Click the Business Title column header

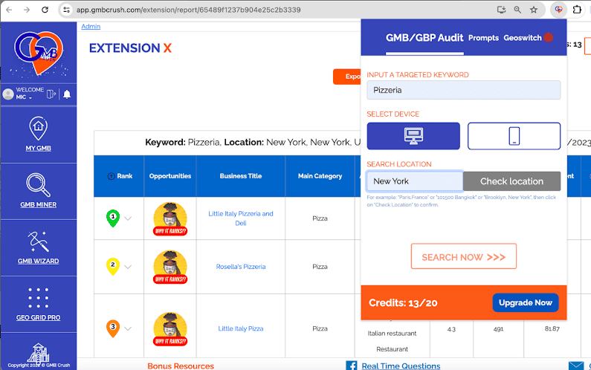(x=241, y=176)
